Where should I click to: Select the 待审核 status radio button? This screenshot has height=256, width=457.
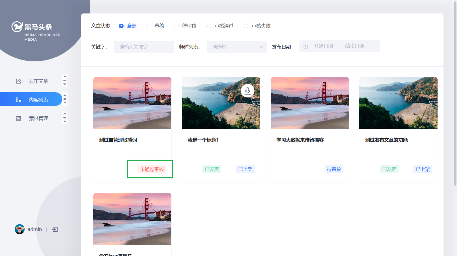pos(176,26)
